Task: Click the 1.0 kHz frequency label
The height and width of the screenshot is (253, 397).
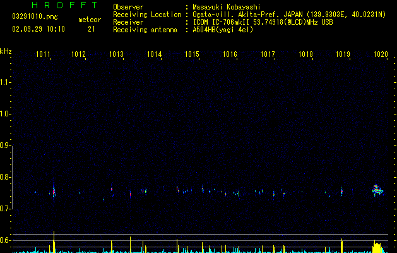Action: point(5,114)
